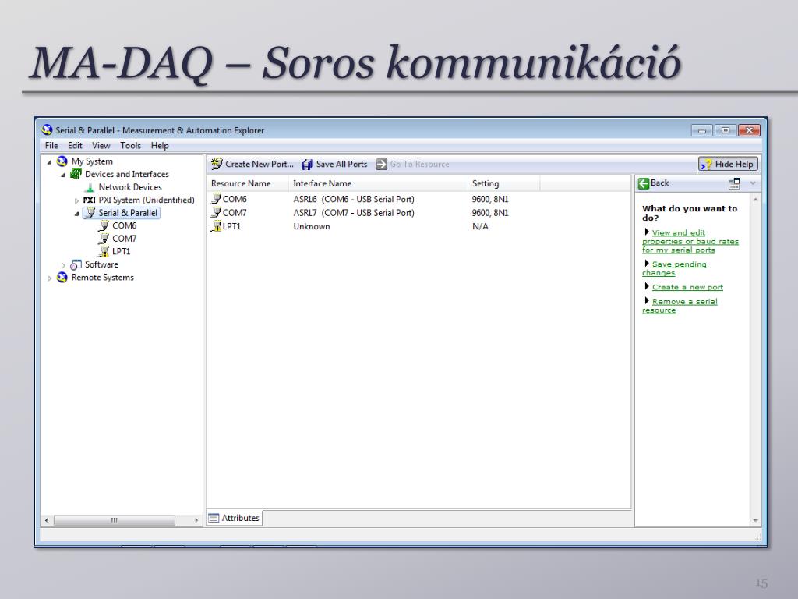Click the COM6 row icon in the list
Image resolution: width=798 pixels, height=599 pixels.
point(216,199)
